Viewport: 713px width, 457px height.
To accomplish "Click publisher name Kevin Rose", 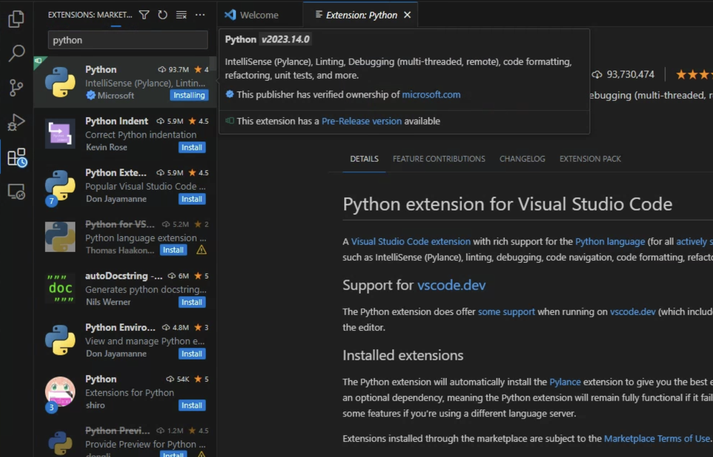I will pos(106,147).
